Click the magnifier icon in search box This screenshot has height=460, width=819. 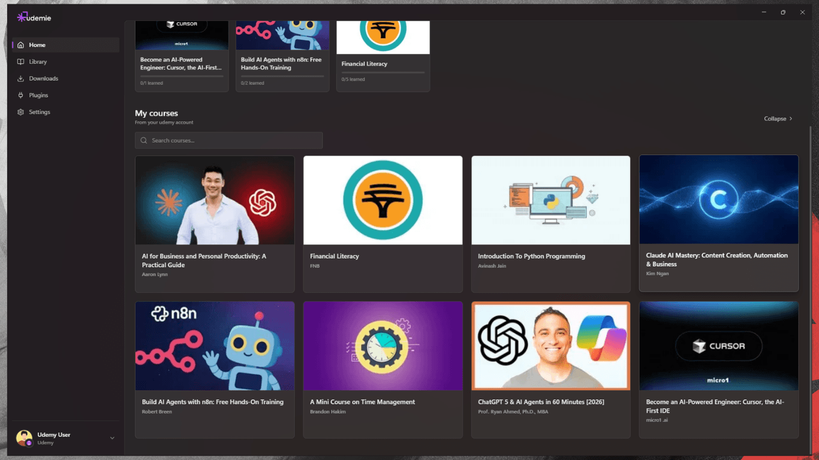pos(144,140)
